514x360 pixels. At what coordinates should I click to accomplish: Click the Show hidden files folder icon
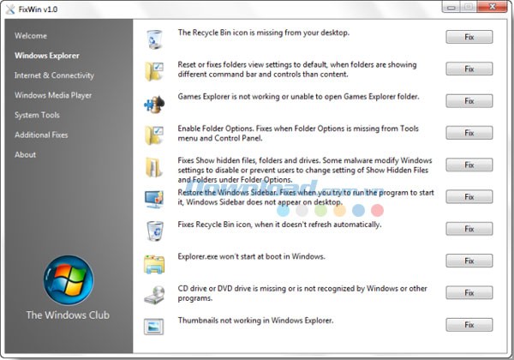point(155,165)
